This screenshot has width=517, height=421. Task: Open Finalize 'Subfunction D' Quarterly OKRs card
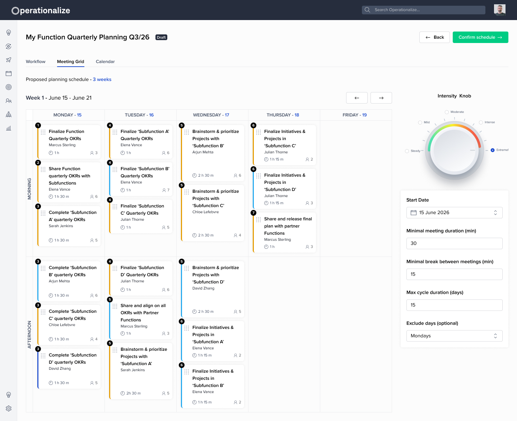pyautogui.click(x=141, y=278)
